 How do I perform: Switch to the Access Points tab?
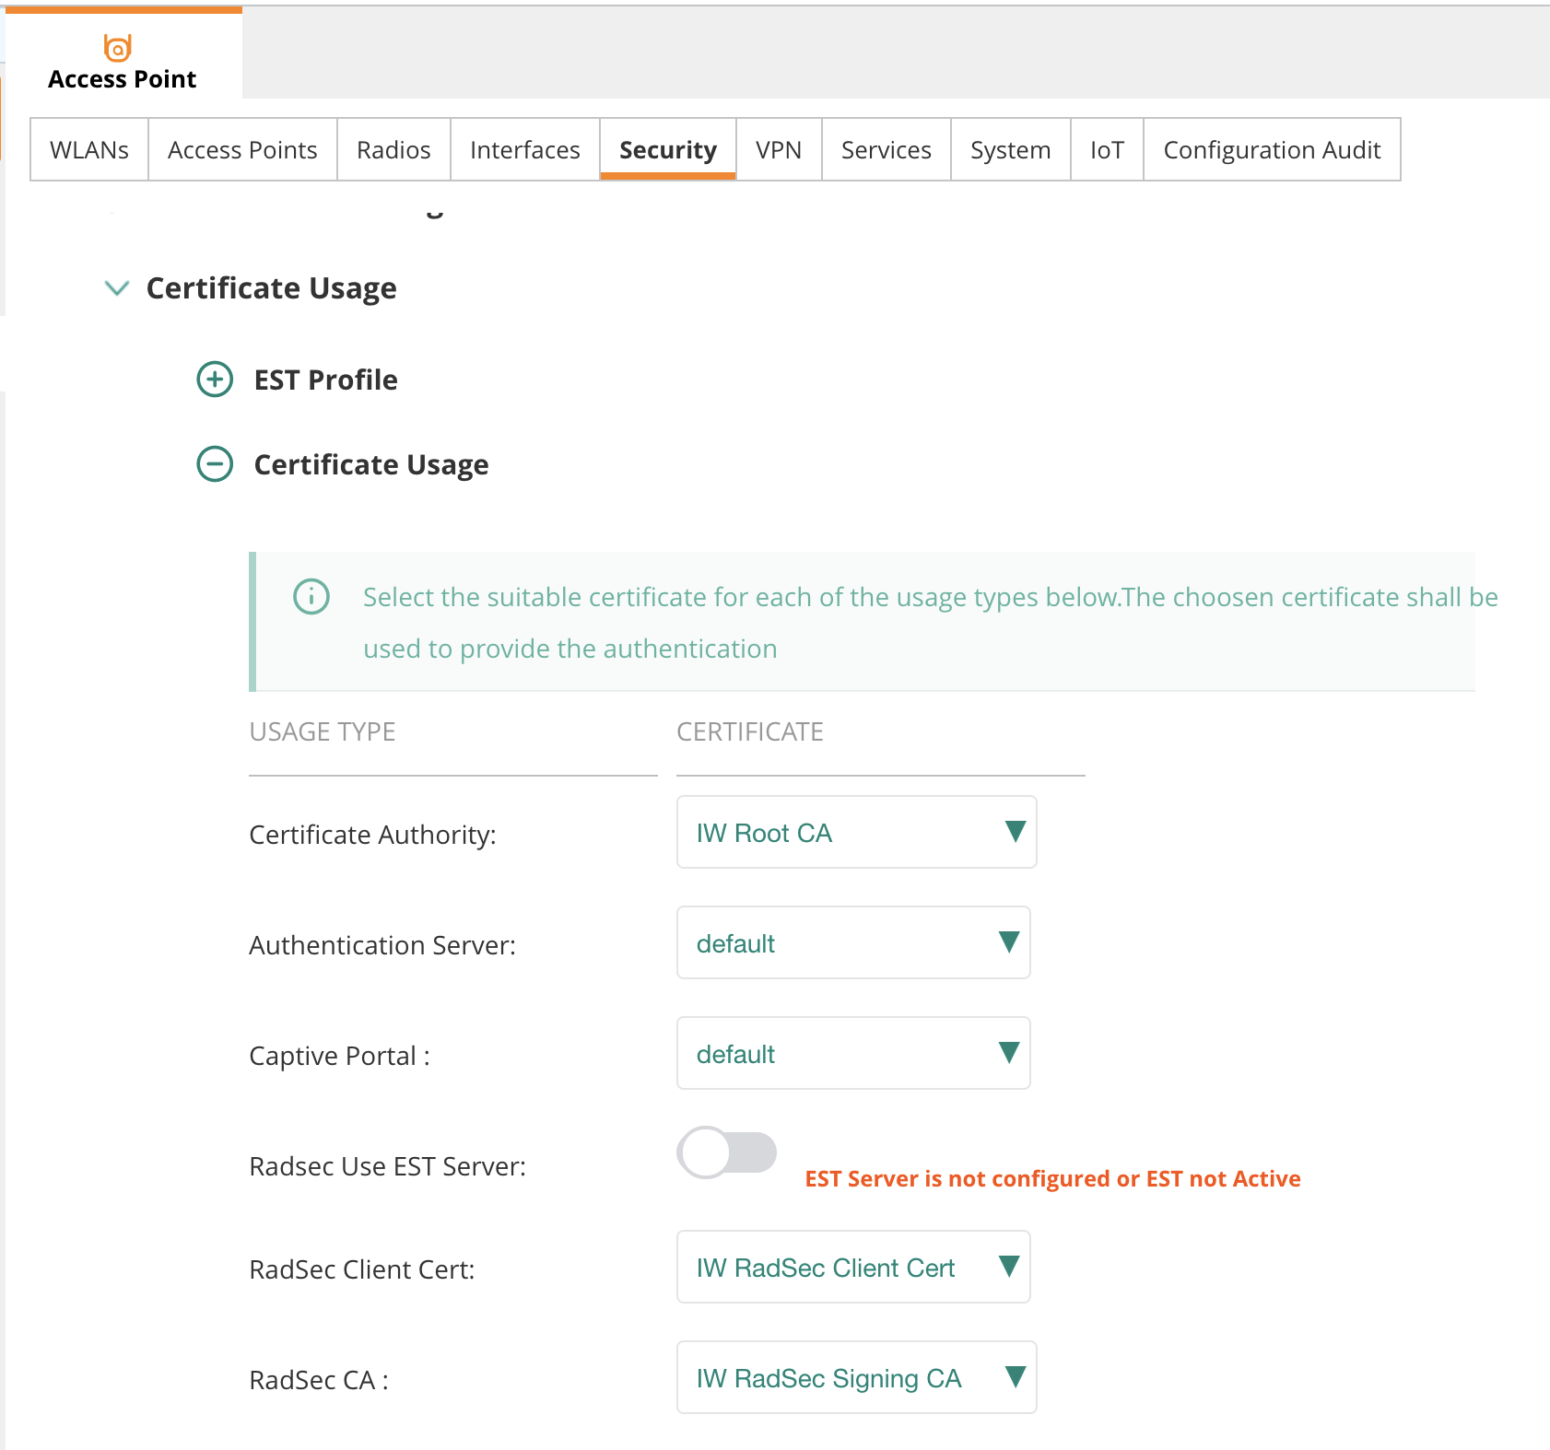[242, 149]
